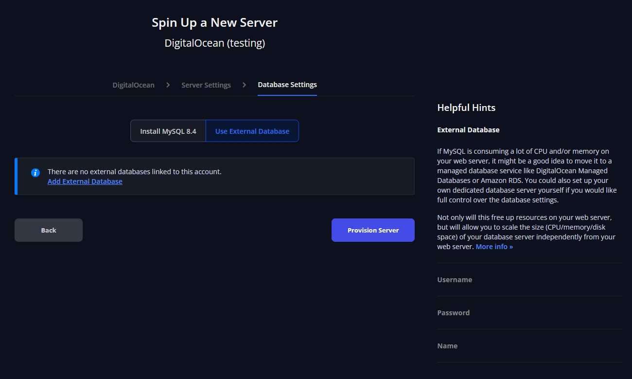The image size is (632, 379).
Task: Choose the Use External Database option
Action: [x=252, y=131]
